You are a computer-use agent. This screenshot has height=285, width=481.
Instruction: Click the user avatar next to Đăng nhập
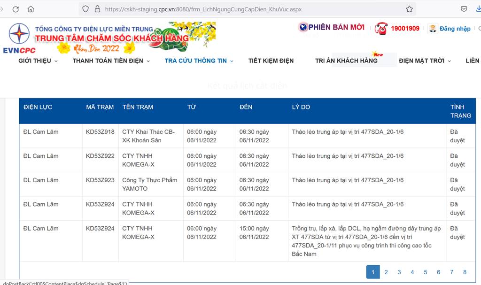tap(432, 29)
